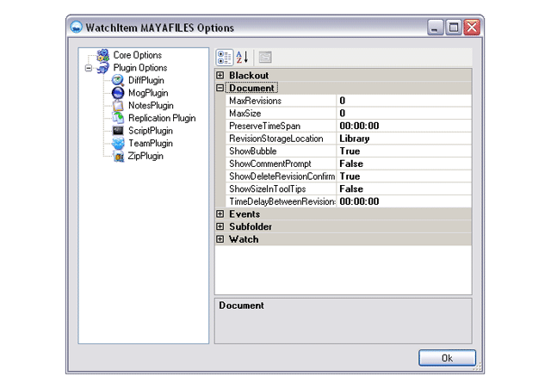
Task: Select the ShowBubble property name
Action: click(x=252, y=151)
